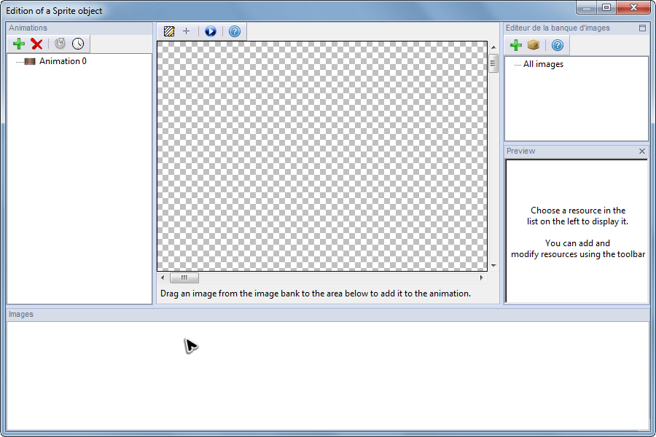Viewport: 656px width, 437px height.
Task: Click the checkered image canvas area
Action: tap(322, 156)
